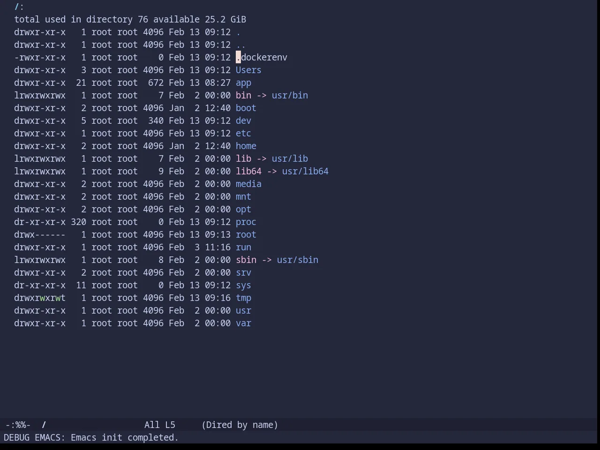This screenshot has width=600, height=450.
Task: Open the app directory entry
Action: coord(243,82)
